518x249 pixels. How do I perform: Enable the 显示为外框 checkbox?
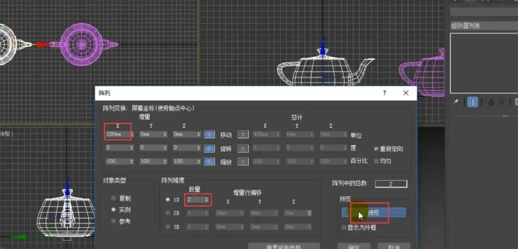(x=344, y=227)
